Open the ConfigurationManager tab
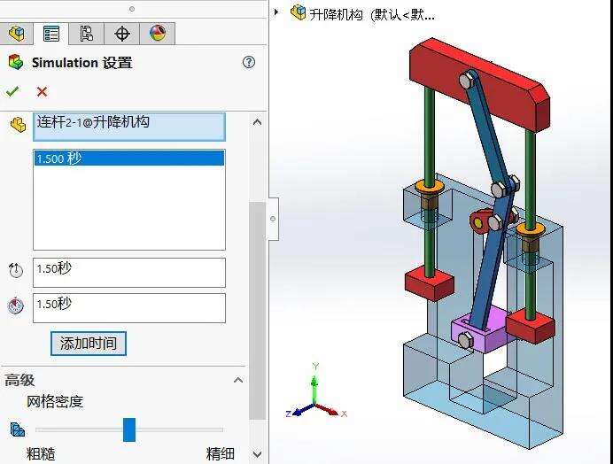613x464 pixels. (87, 34)
